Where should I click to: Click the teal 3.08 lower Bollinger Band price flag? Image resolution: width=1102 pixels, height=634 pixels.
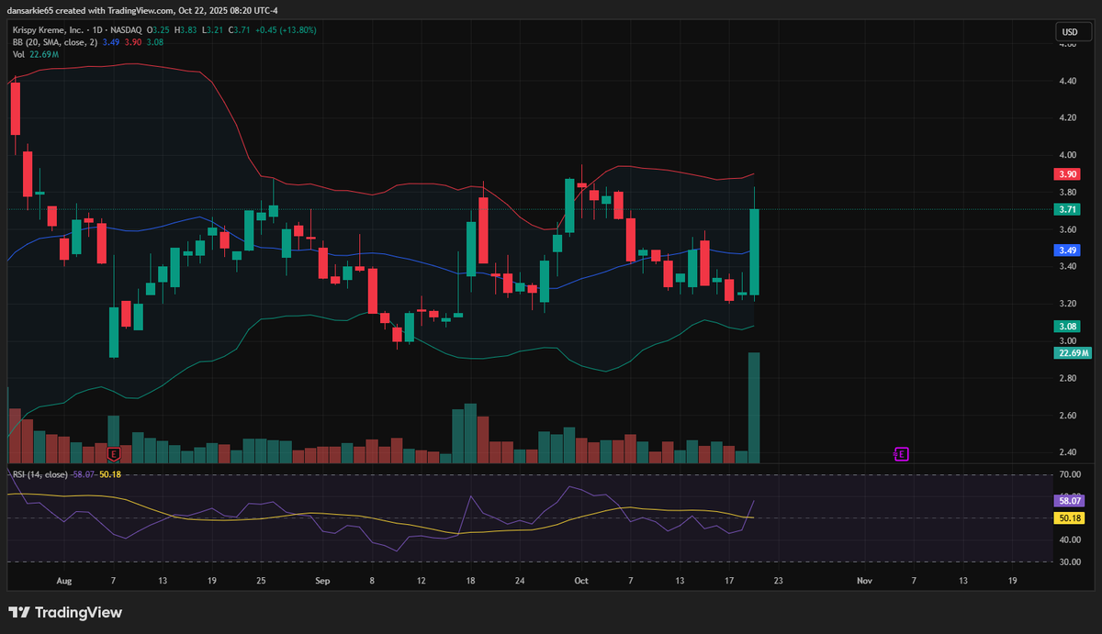coord(1066,326)
